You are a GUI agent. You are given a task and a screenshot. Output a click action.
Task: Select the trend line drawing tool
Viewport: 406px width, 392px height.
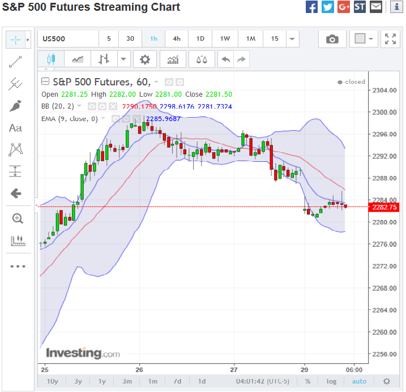click(x=15, y=62)
